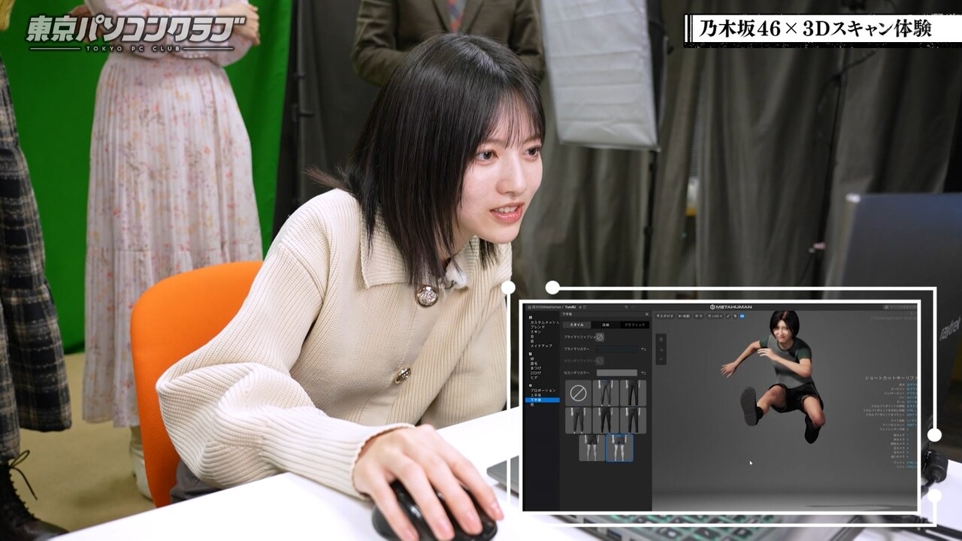Click top icon of viewport side tool strip
The image size is (962, 541).
661,340
